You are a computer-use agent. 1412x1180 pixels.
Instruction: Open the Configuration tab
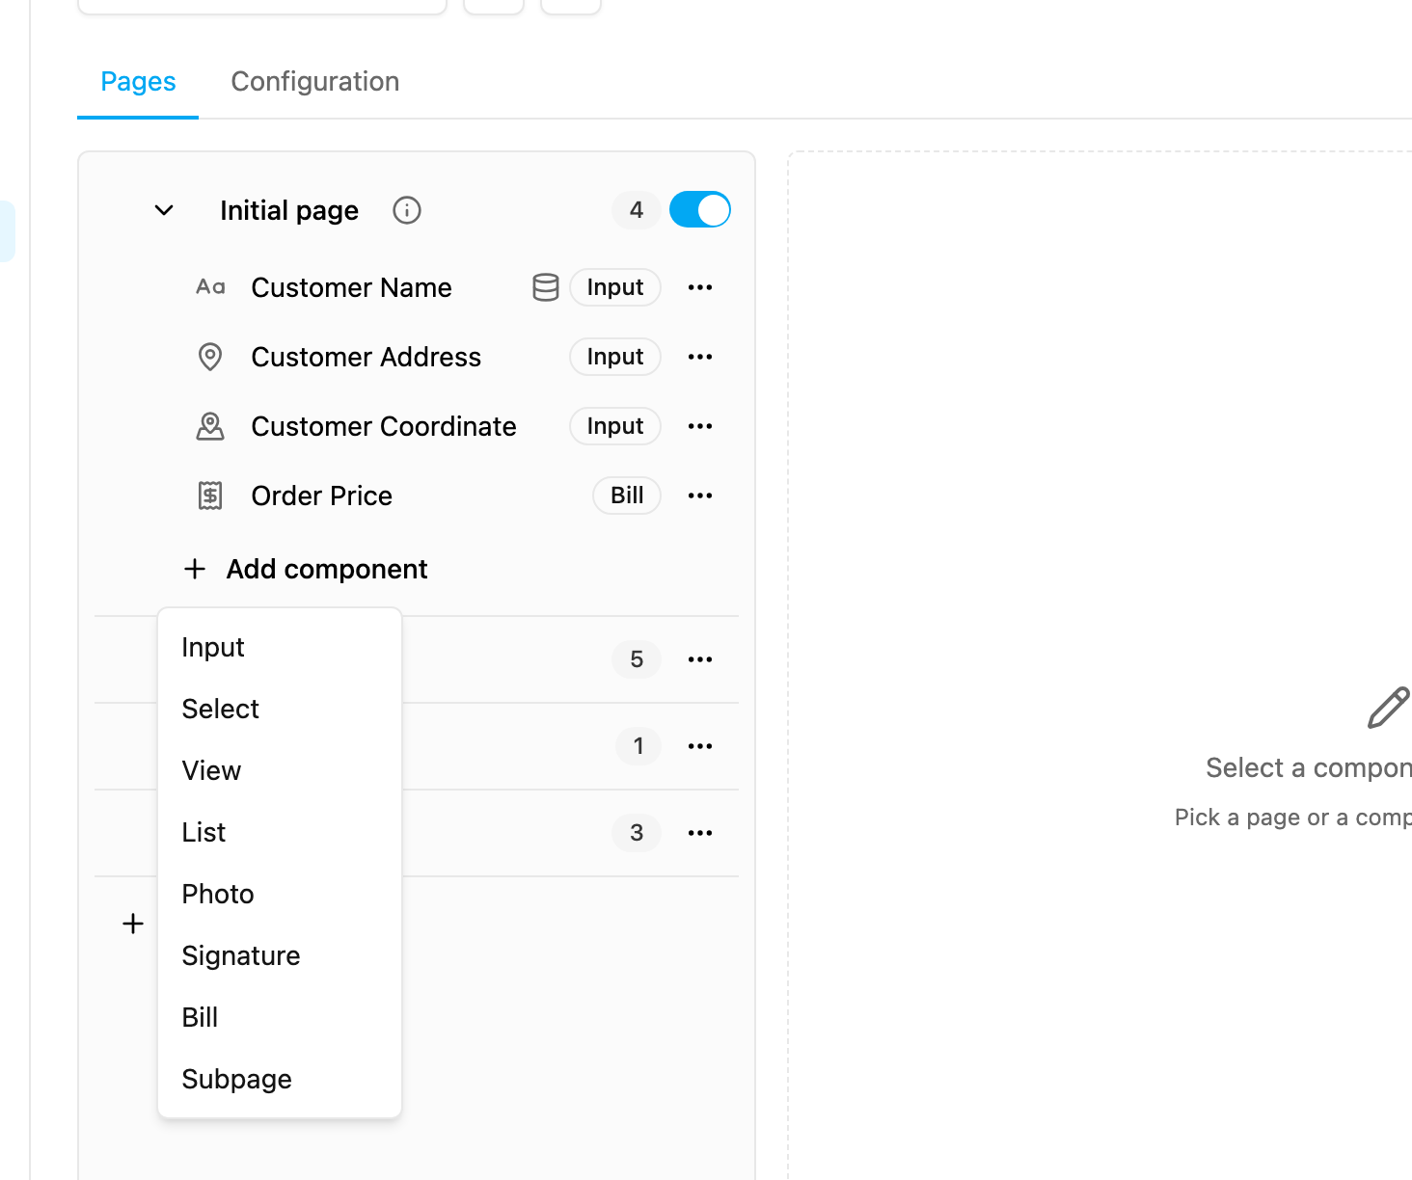coord(315,82)
